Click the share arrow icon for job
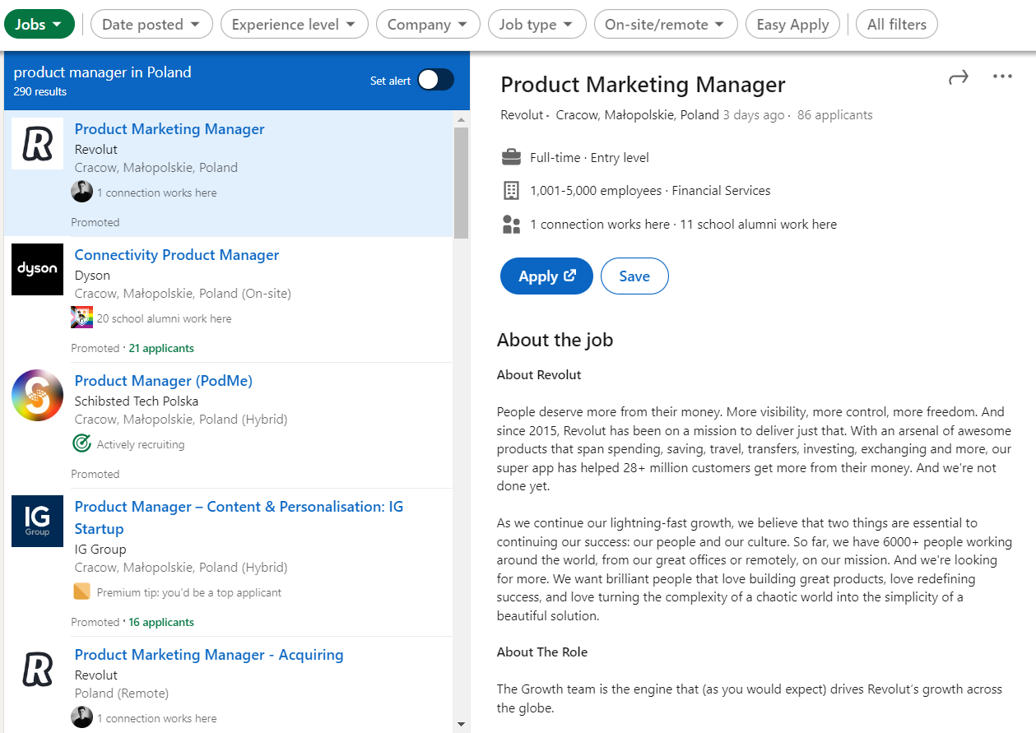 [959, 77]
